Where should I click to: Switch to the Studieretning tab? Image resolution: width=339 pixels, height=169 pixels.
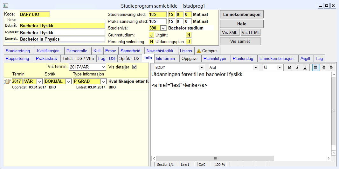pyautogui.click(x=19, y=51)
